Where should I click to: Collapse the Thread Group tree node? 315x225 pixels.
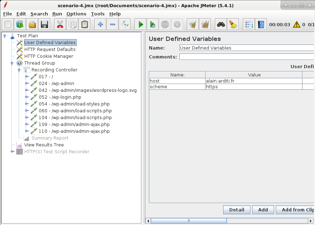(x=13, y=63)
